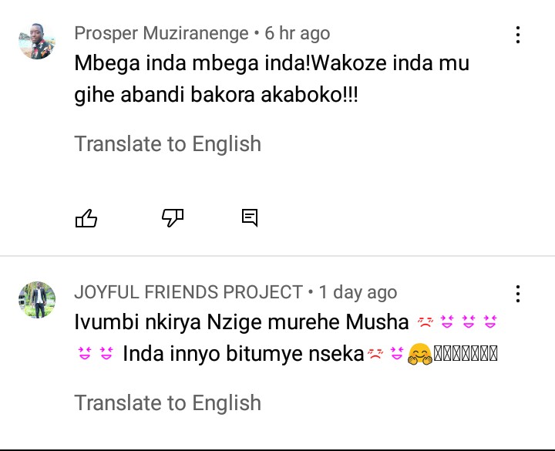Image resolution: width=555 pixels, height=451 pixels.
Task: Click the hugging face emoji in second comment
Action: (420, 355)
